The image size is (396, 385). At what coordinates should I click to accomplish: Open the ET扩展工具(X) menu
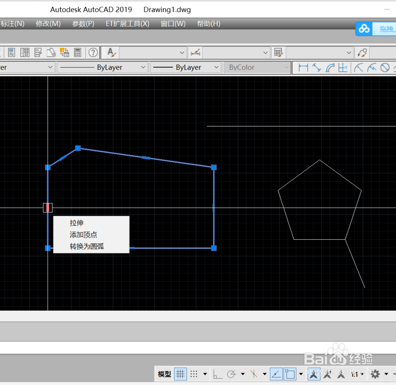[x=128, y=24]
